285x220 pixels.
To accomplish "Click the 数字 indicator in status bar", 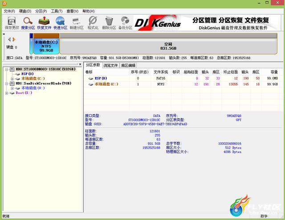I will [x=264, y=216].
